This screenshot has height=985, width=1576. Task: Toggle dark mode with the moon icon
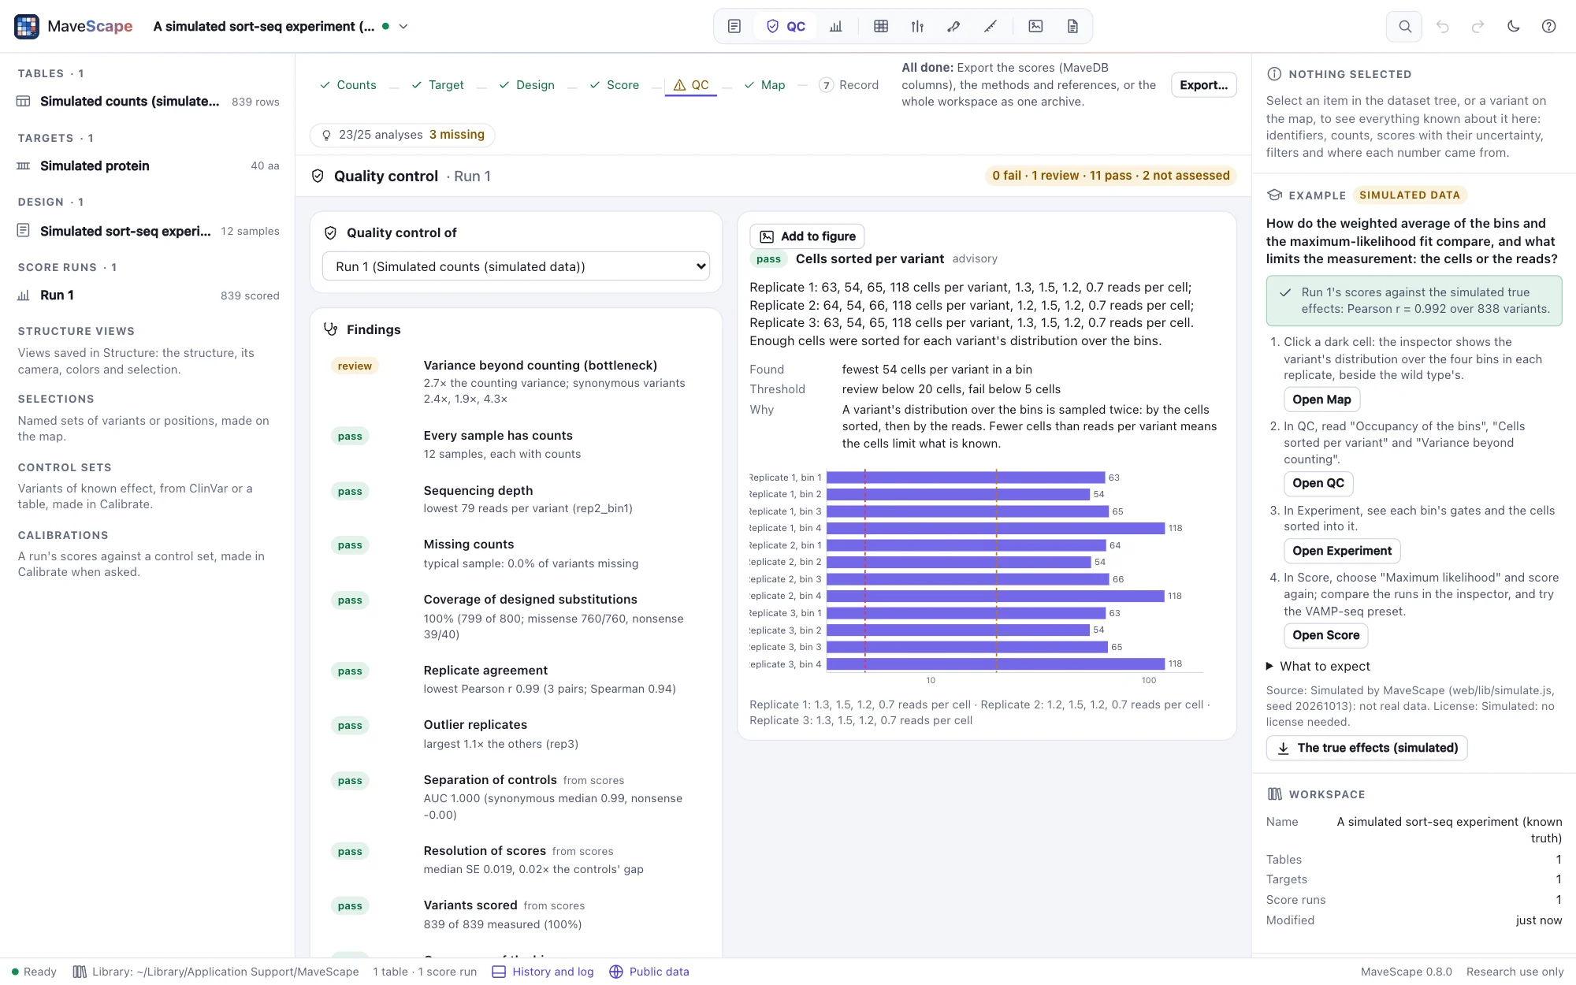pos(1513,26)
